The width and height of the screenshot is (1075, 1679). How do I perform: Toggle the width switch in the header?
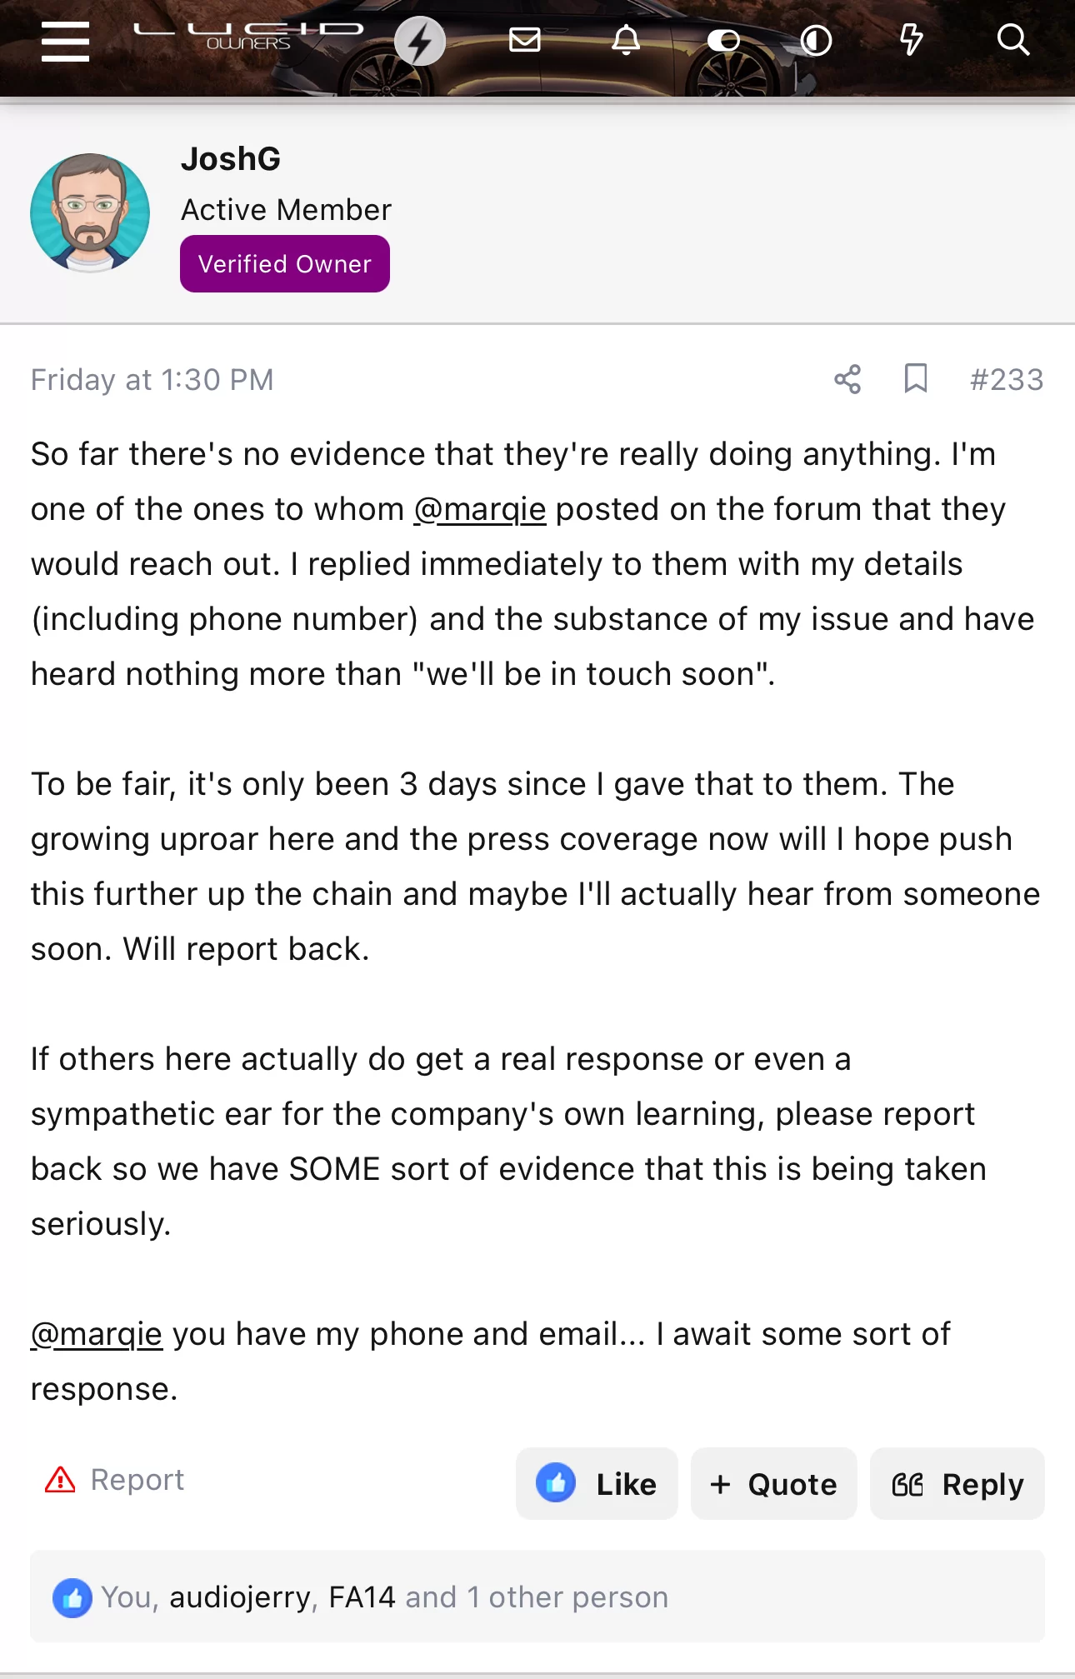(723, 40)
